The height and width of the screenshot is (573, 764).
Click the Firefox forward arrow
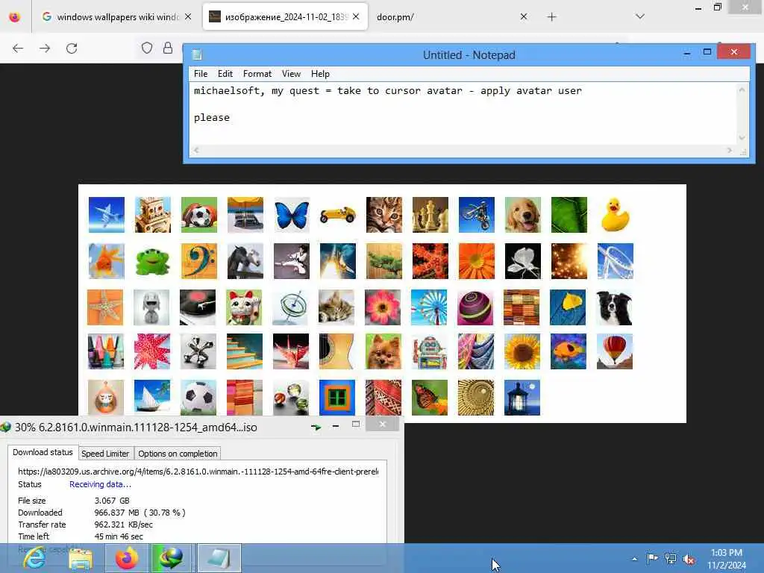(x=45, y=48)
